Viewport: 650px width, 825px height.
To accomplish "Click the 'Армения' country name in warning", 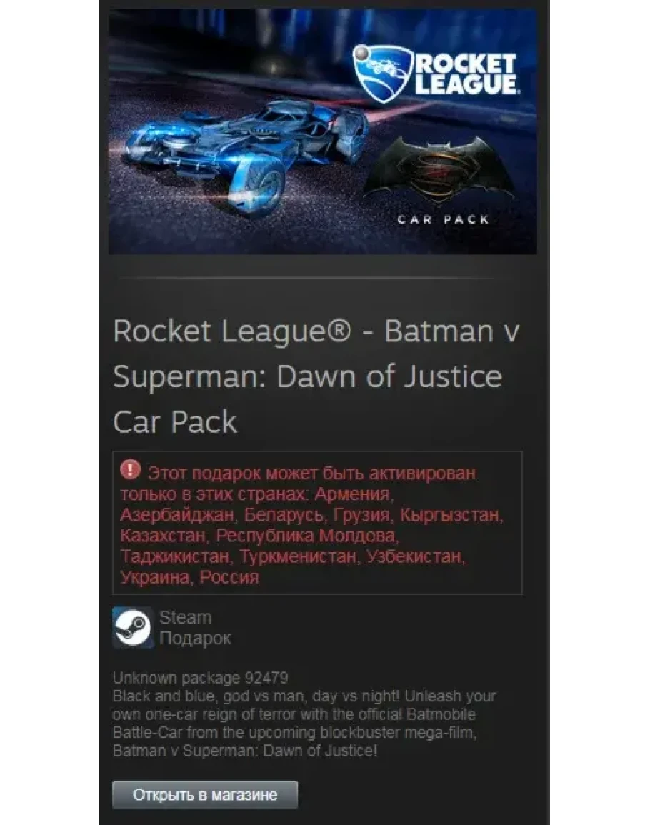I will pyautogui.click(x=354, y=494).
